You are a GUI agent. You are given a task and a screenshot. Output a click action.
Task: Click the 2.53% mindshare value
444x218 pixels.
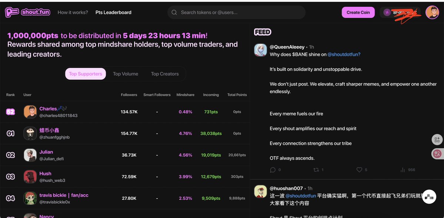point(186,198)
